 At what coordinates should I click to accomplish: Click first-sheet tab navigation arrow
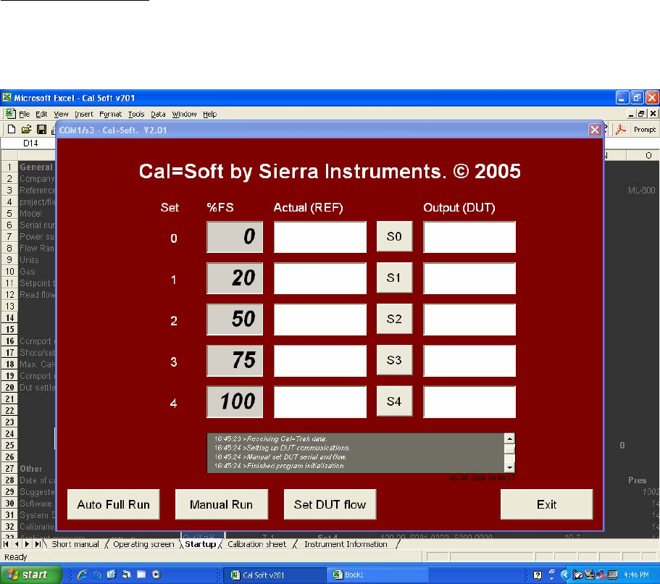[x=6, y=544]
